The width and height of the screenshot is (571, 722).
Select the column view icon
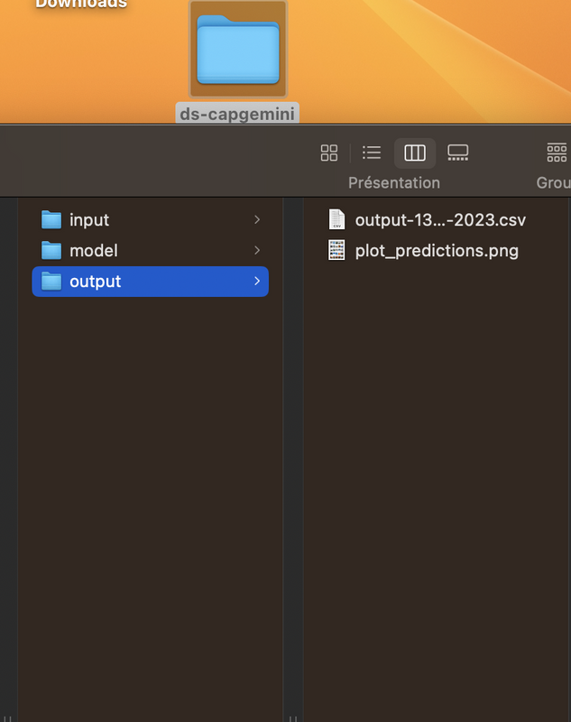point(414,153)
